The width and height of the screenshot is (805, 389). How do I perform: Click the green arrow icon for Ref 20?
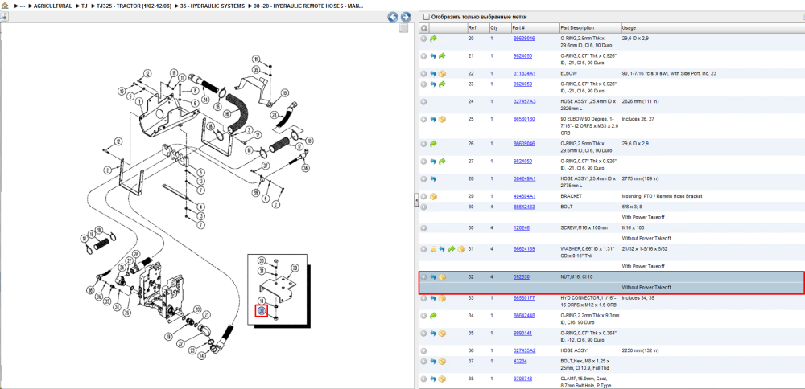[433, 39]
